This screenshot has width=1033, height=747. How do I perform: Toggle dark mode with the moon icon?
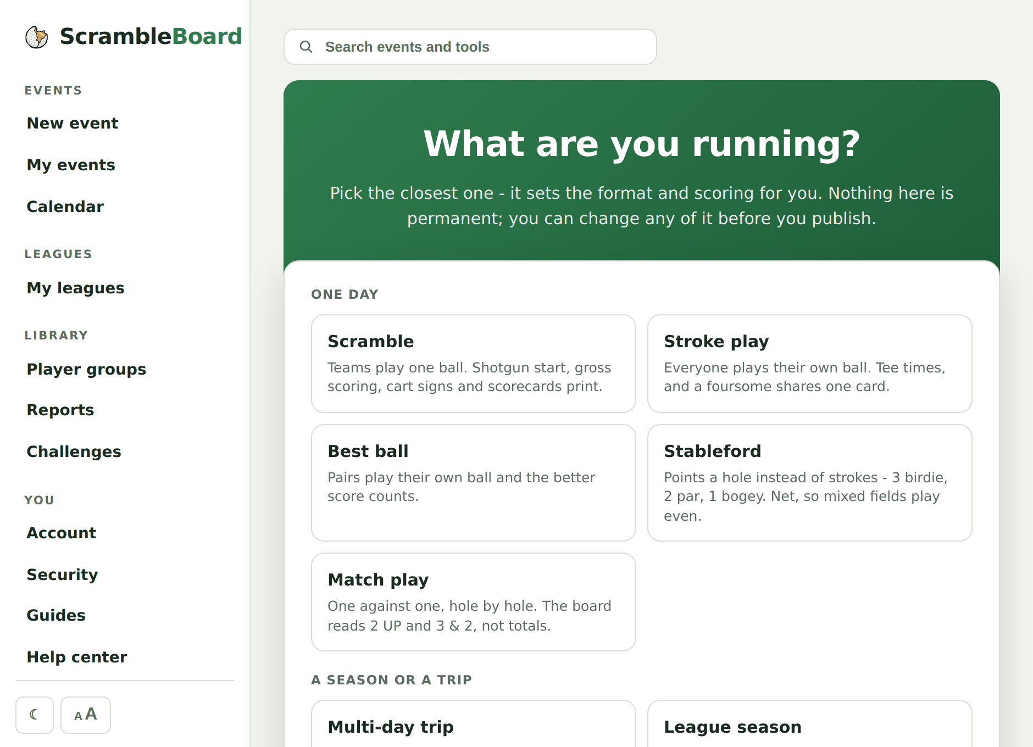(x=35, y=715)
